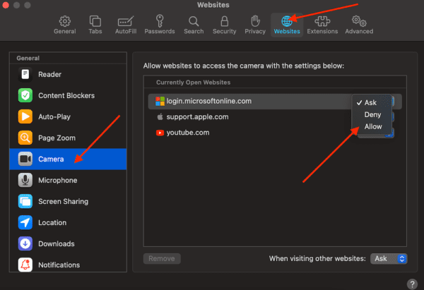The width and height of the screenshot is (424, 290).
Task: Choose Allow in the permission popup
Action: 372,126
